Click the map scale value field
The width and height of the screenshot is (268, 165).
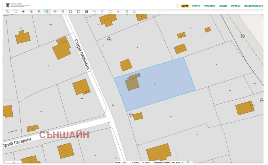[x=124, y=162]
